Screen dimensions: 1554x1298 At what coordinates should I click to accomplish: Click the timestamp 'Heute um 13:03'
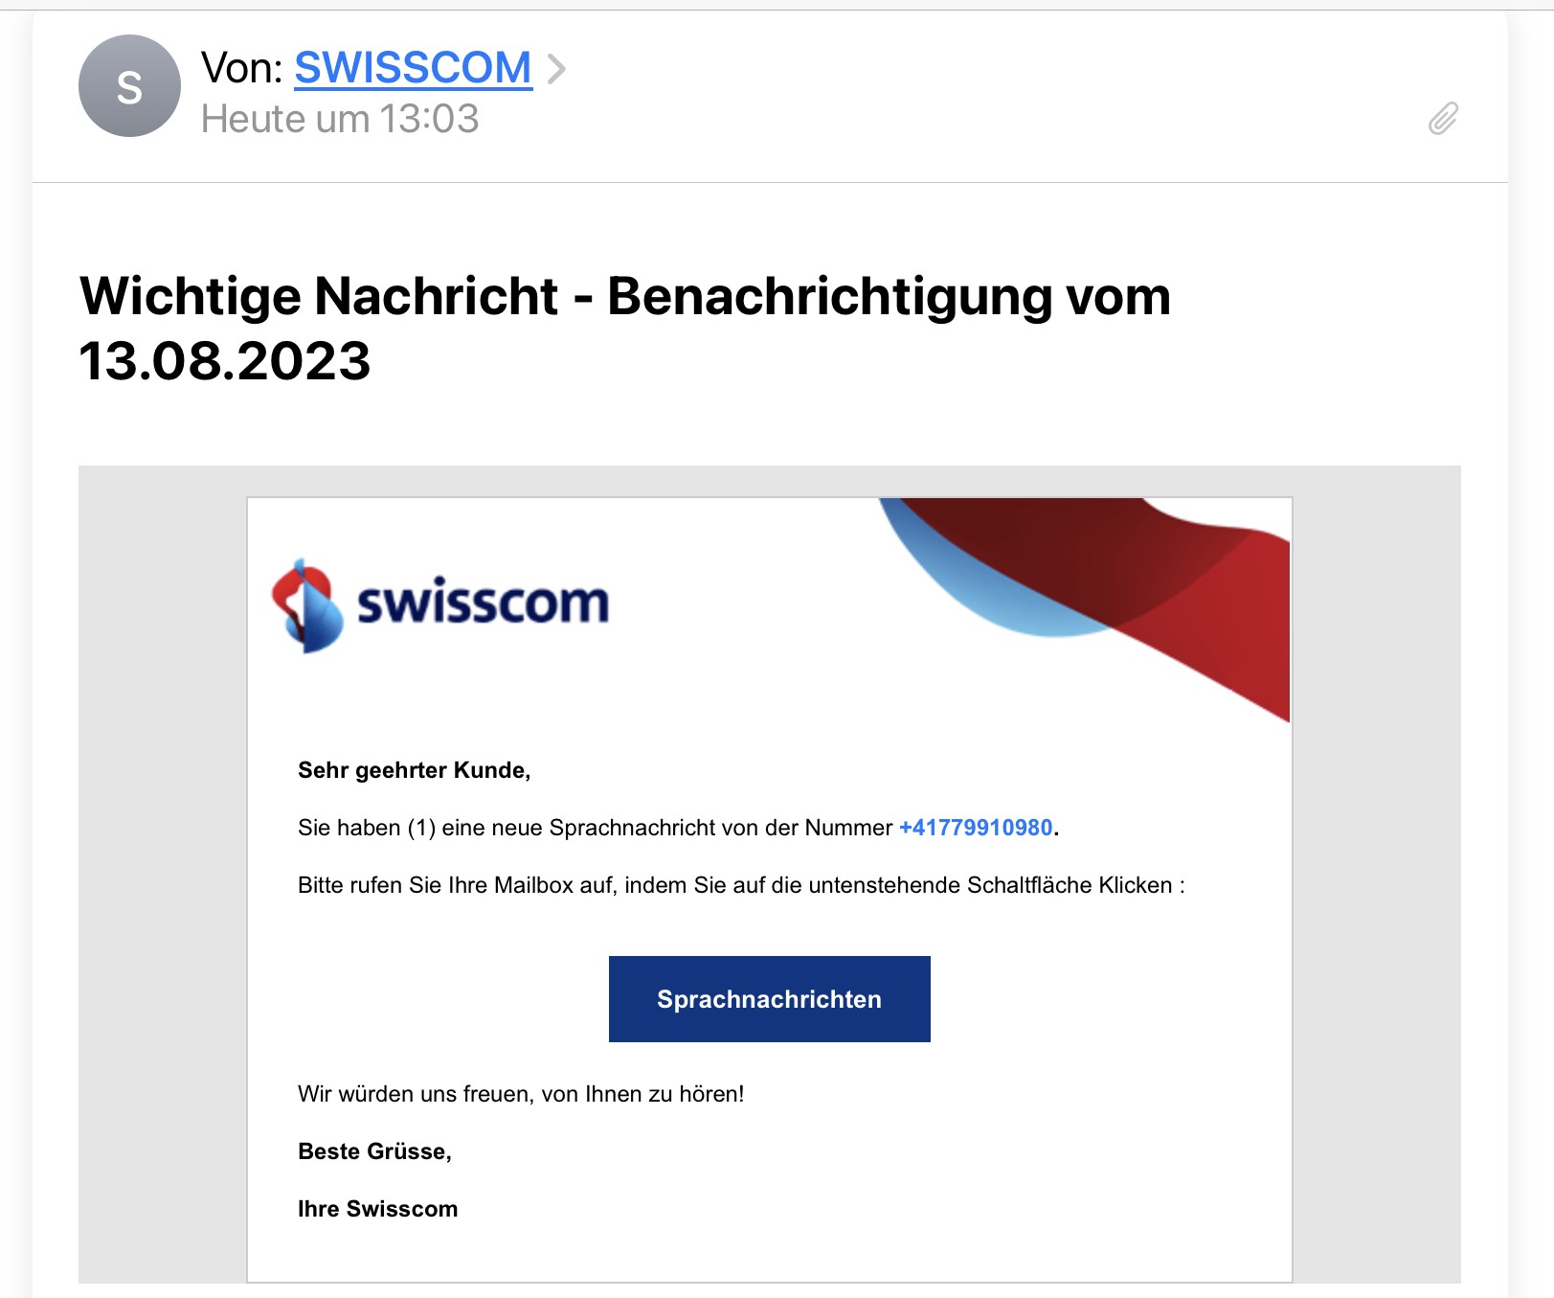(x=340, y=120)
